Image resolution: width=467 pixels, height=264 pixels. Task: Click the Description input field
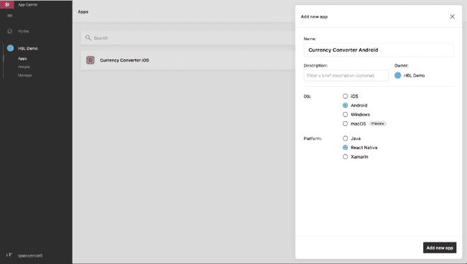point(346,75)
